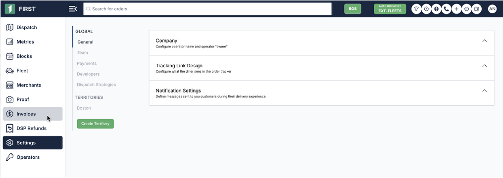Screen dimensions: 503x178
Task: Click "Configure operator name" description text
Action: click(192, 47)
